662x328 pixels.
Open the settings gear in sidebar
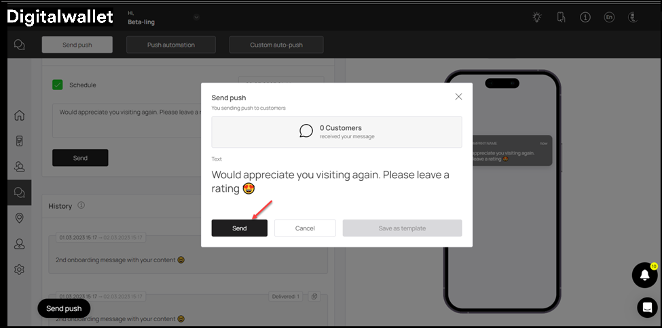click(19, 270)
